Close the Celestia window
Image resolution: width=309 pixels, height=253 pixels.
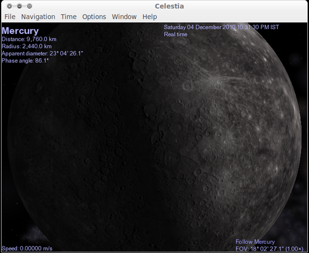(9, 6)
